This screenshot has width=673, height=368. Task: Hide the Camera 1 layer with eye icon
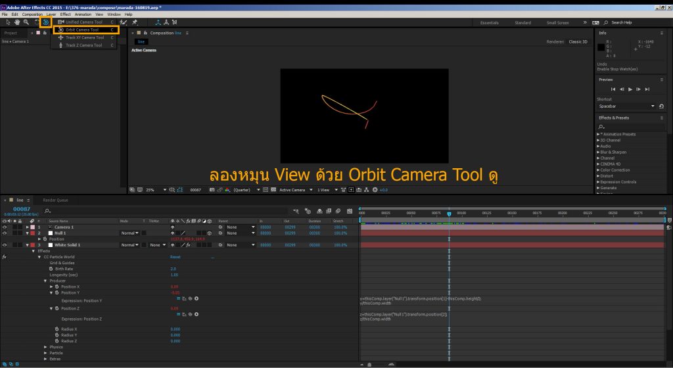5,227
